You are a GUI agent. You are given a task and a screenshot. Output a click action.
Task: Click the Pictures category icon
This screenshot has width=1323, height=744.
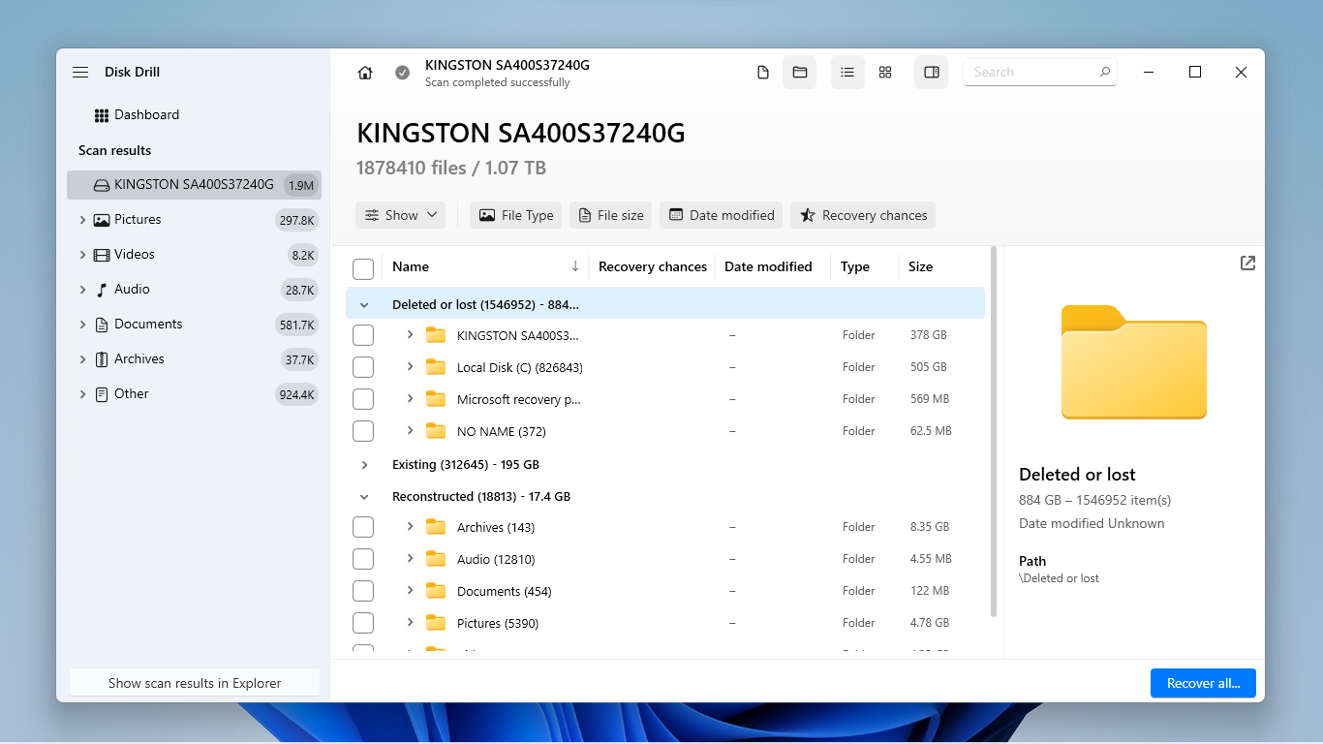pyautogui.click(x=102, y=220)
